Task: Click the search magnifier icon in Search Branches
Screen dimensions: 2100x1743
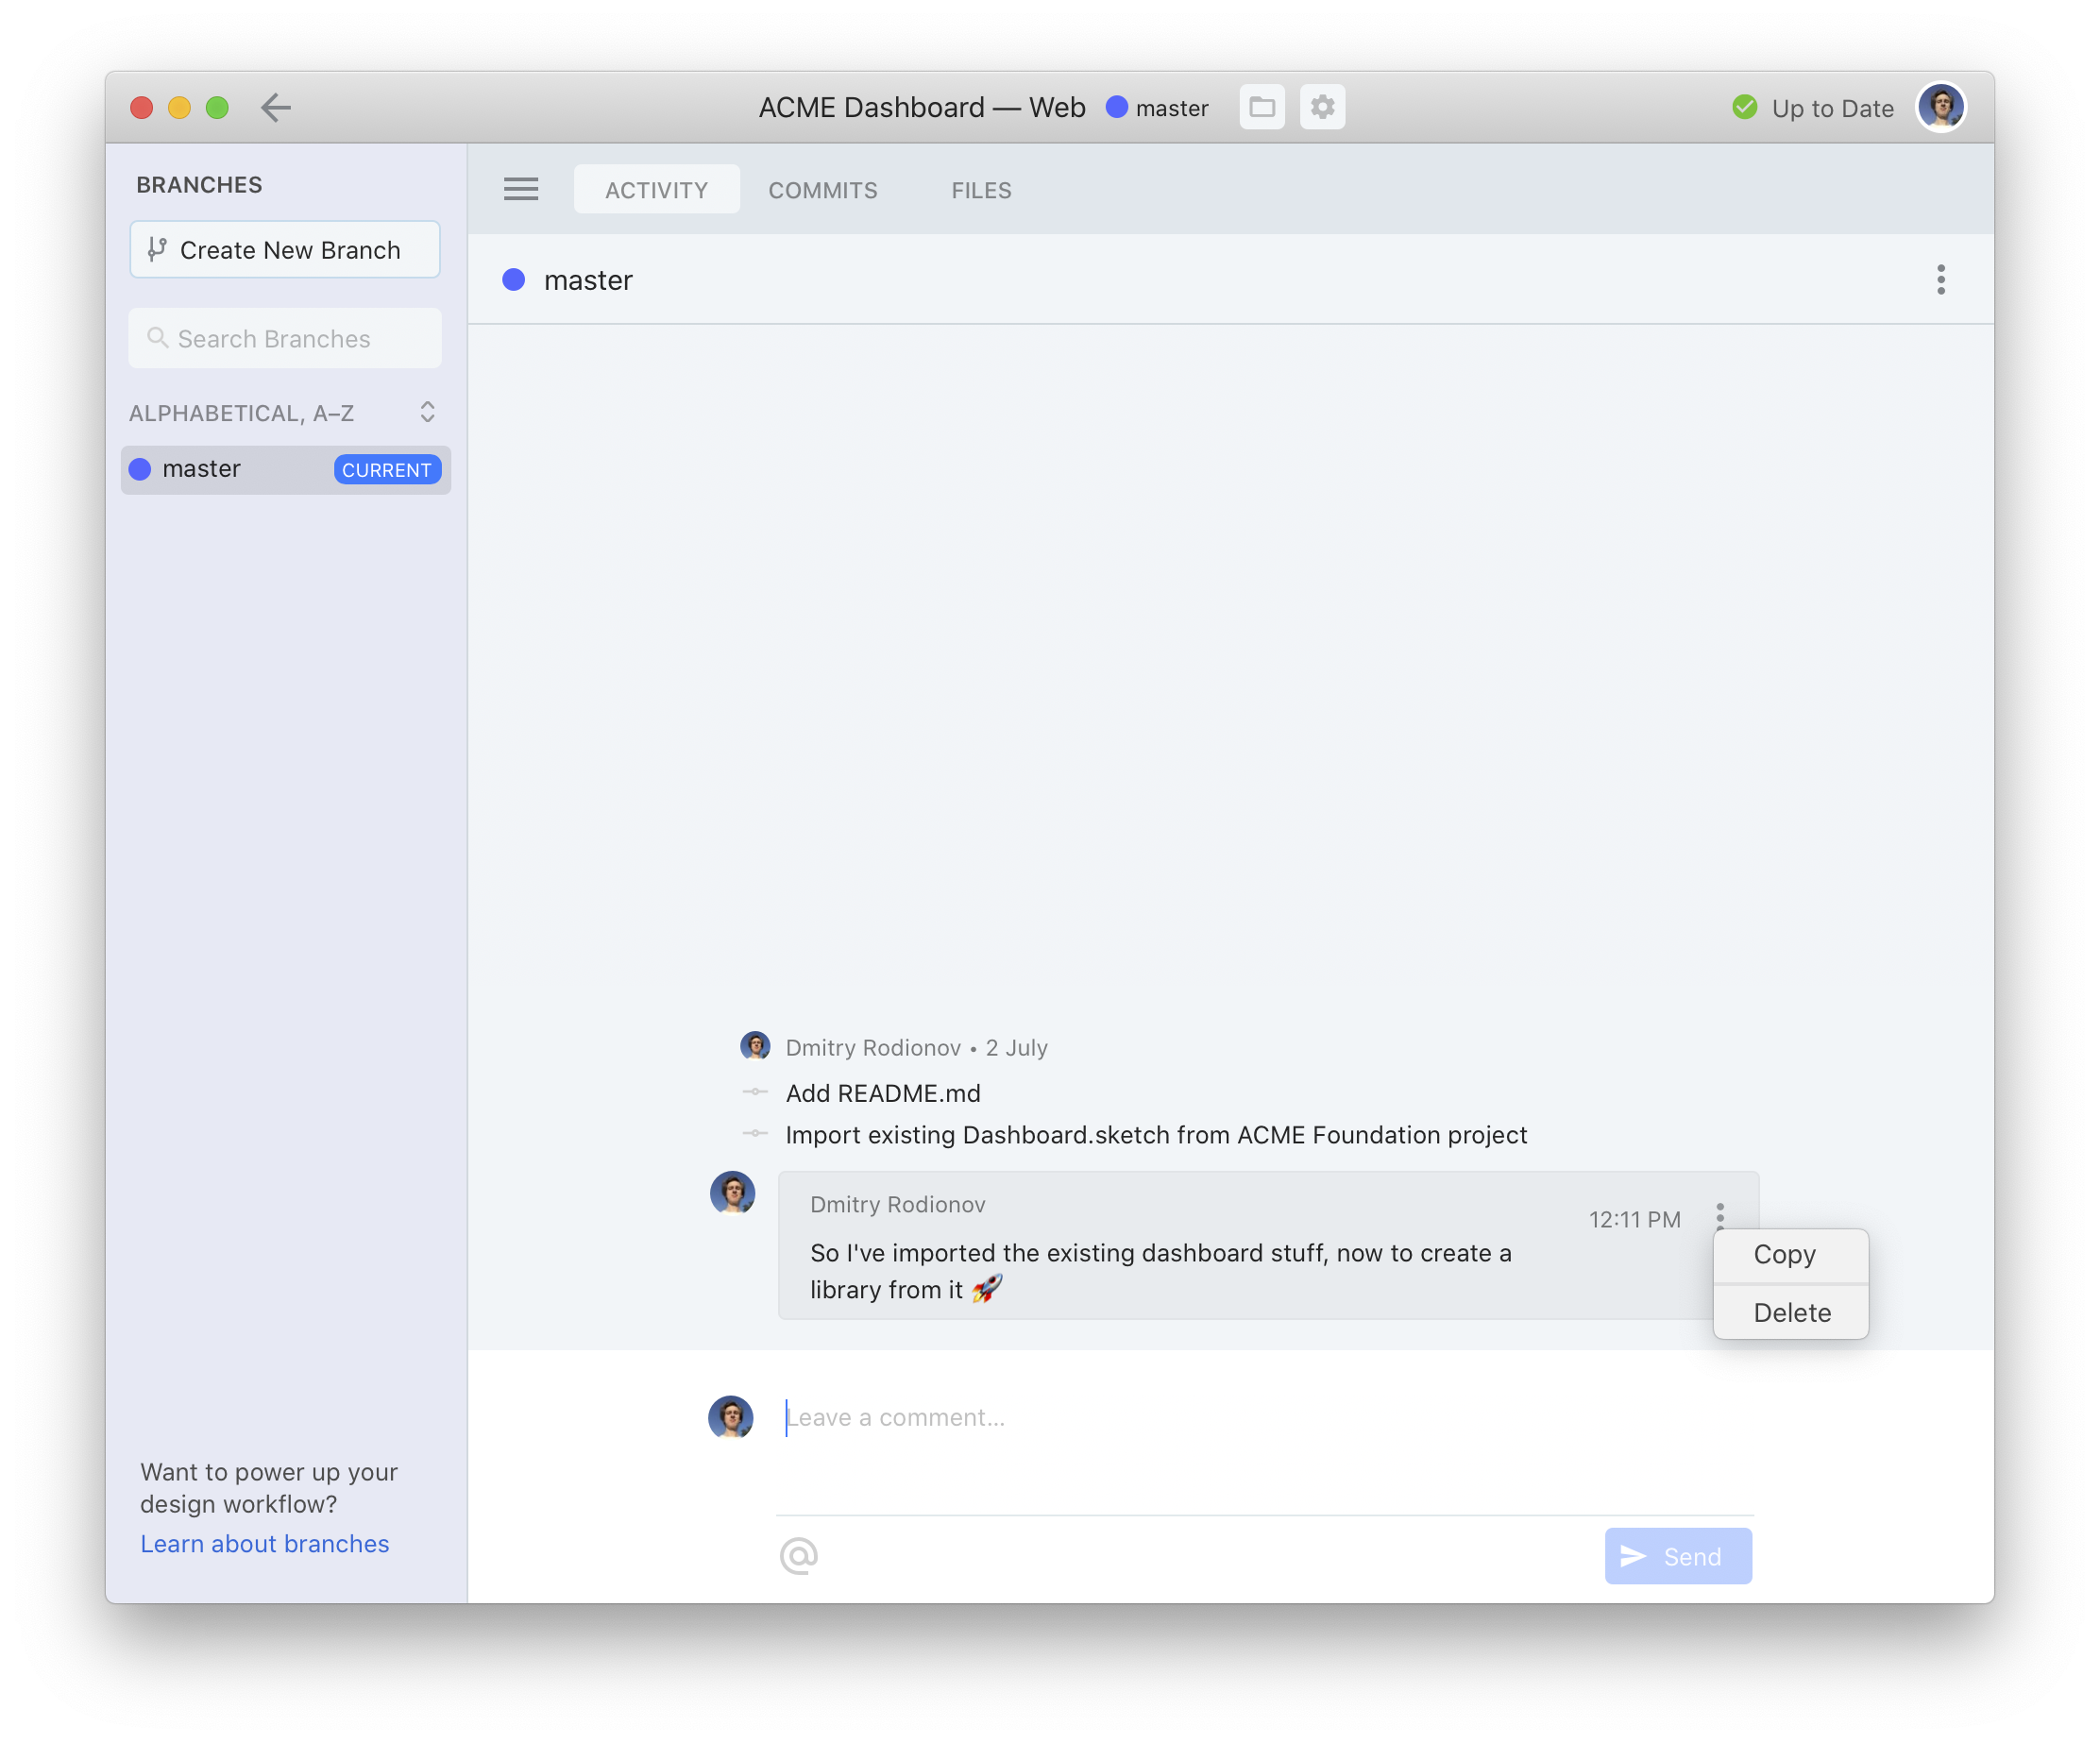Action: [157, 338]
